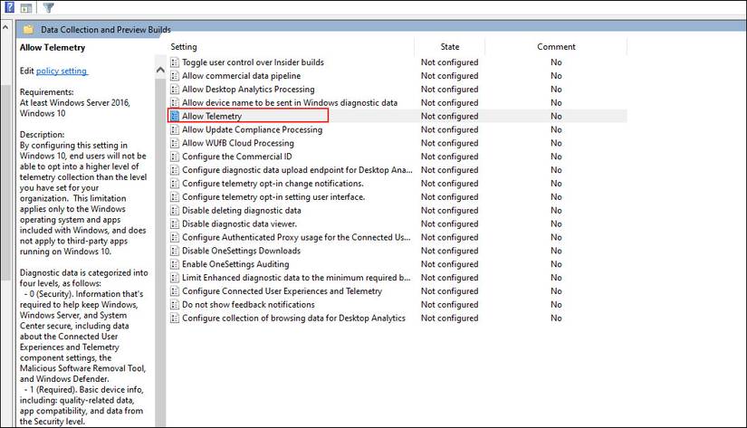This screenshot has height=428, width=747.
Task: Click the description pane scroll up arrow
Action: pyautogui.click(x=160, y=70)
